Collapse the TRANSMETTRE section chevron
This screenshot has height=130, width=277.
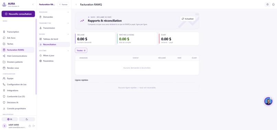[68, 23]
